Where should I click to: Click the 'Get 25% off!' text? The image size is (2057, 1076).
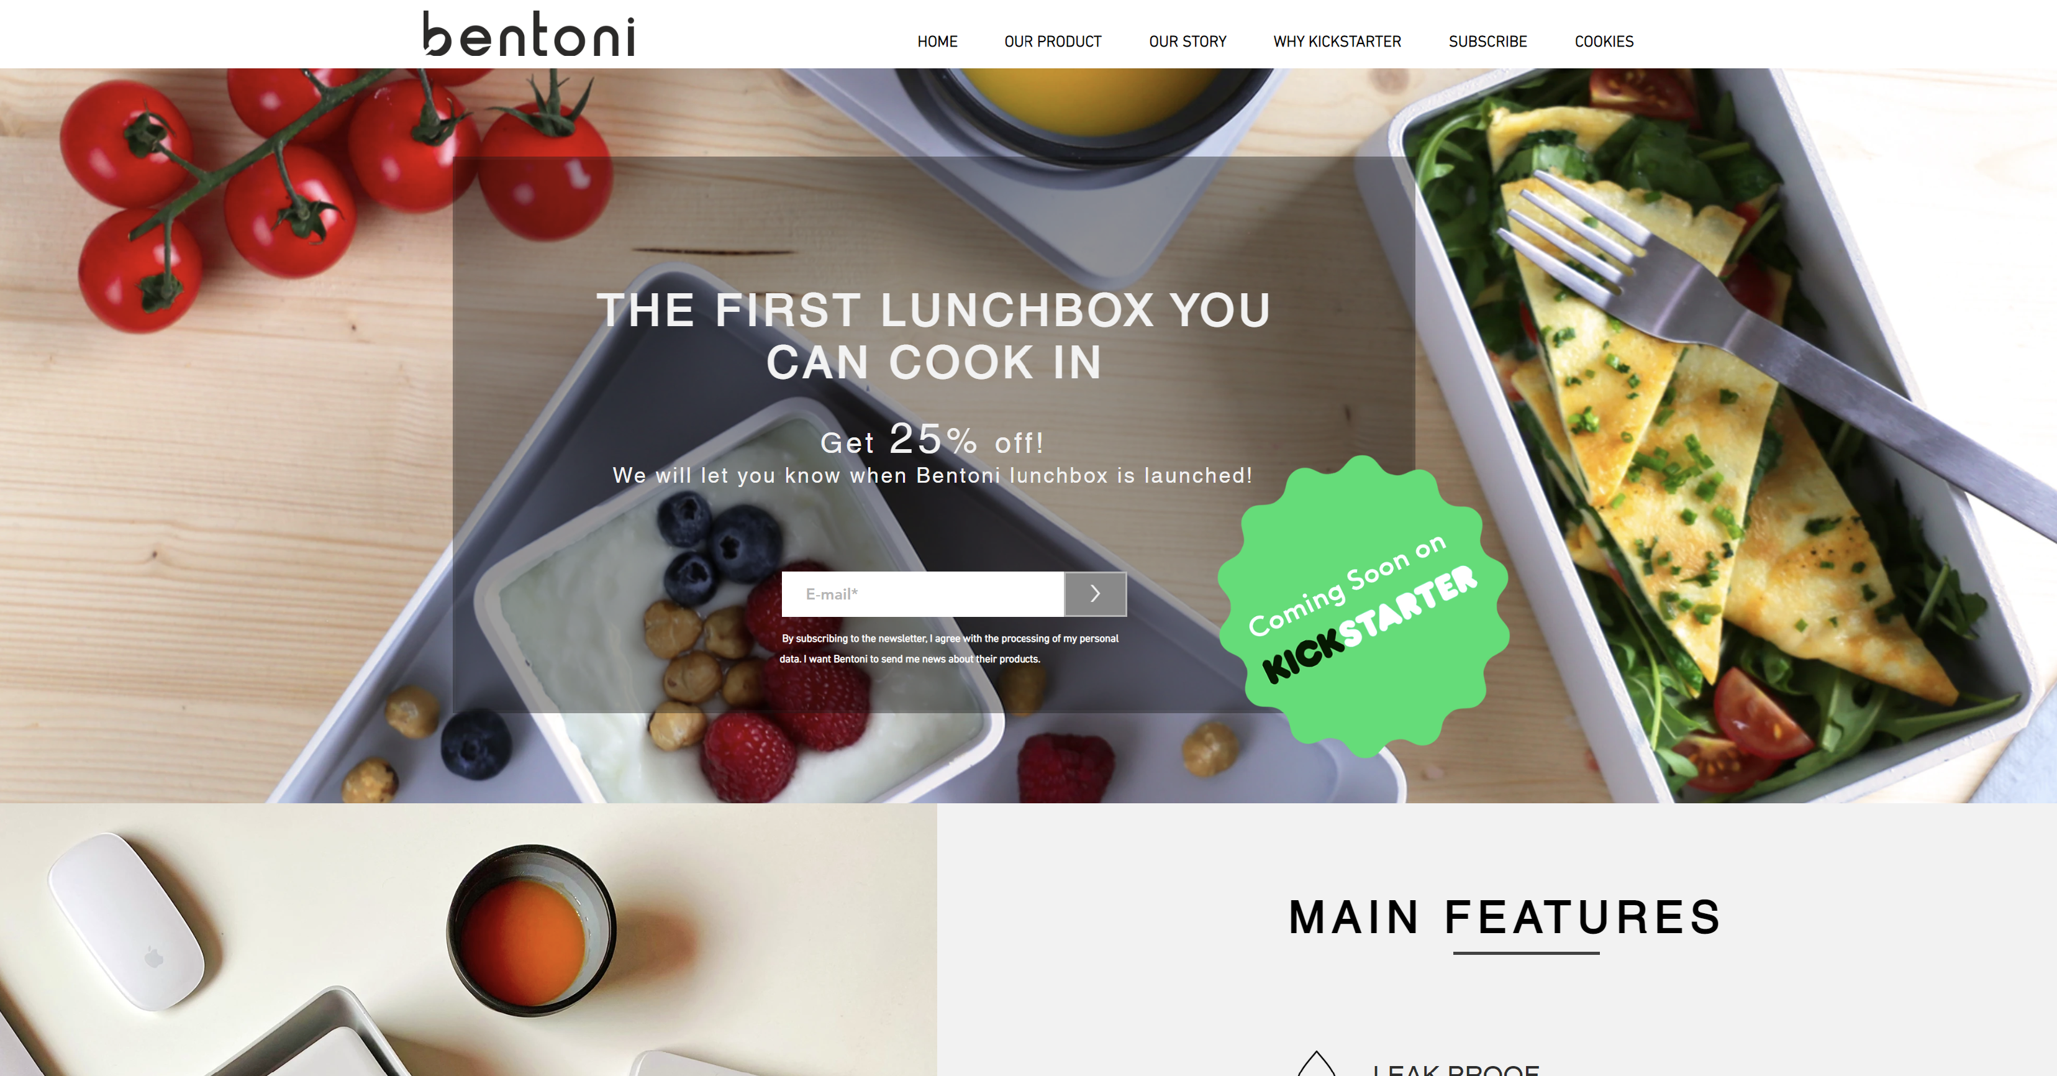pos(932,440)
